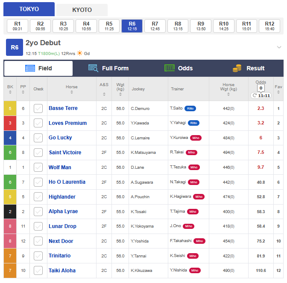Check the box for Loves Premium

38,123
